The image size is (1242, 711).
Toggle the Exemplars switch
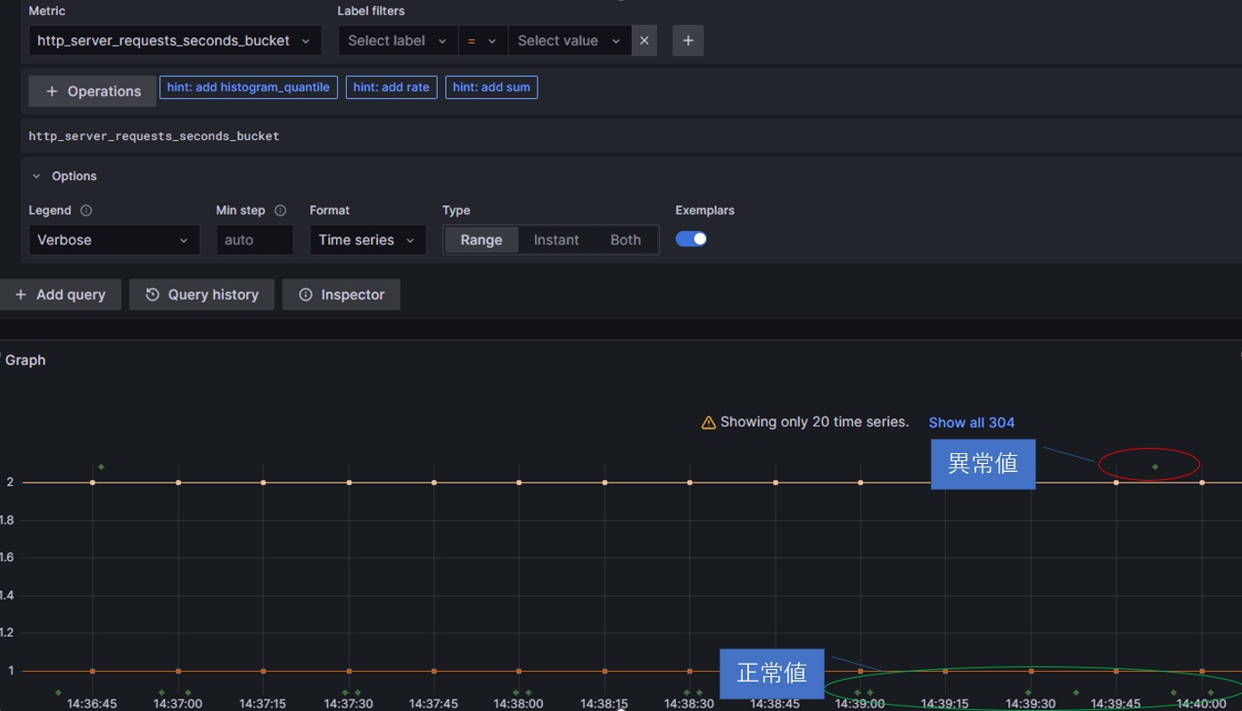click(x=691, y=239)
